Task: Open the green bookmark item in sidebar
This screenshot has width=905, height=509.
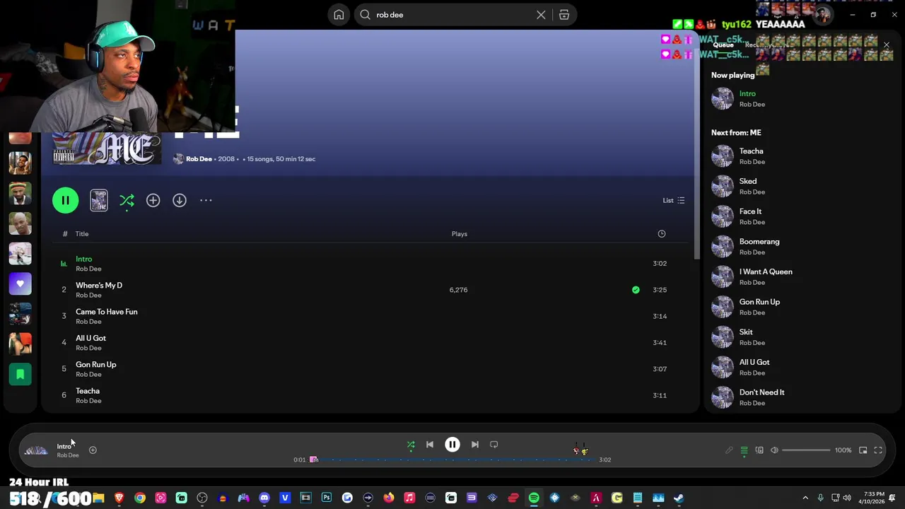Action: coord(20,374)
